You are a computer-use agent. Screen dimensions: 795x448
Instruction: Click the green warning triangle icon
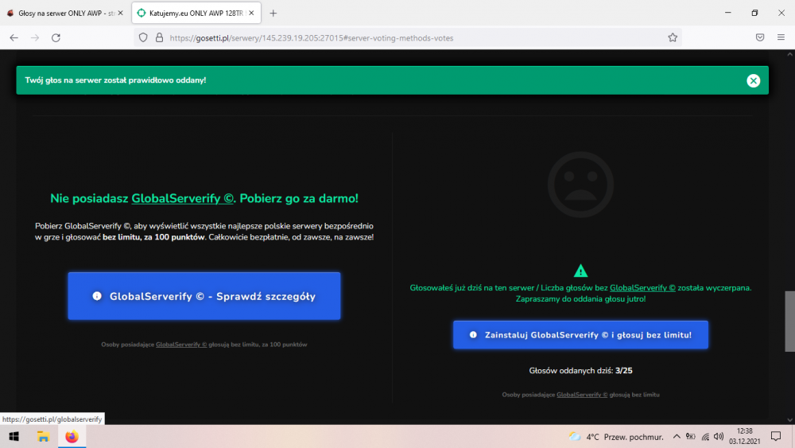point(580,271)
